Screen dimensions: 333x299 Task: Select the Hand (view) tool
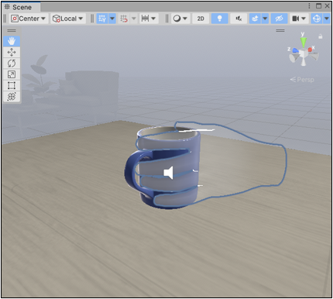coord(12,41)
